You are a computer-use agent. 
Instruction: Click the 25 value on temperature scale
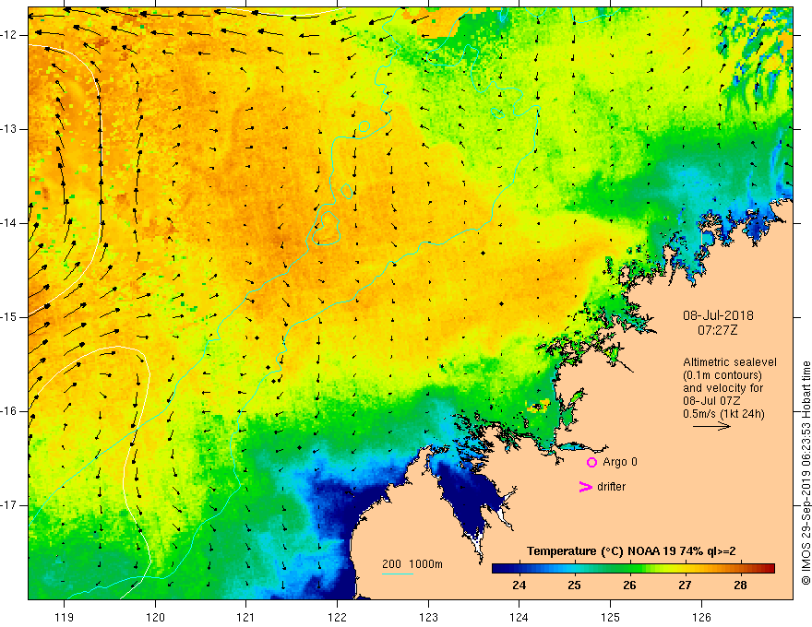coord(574,586)
